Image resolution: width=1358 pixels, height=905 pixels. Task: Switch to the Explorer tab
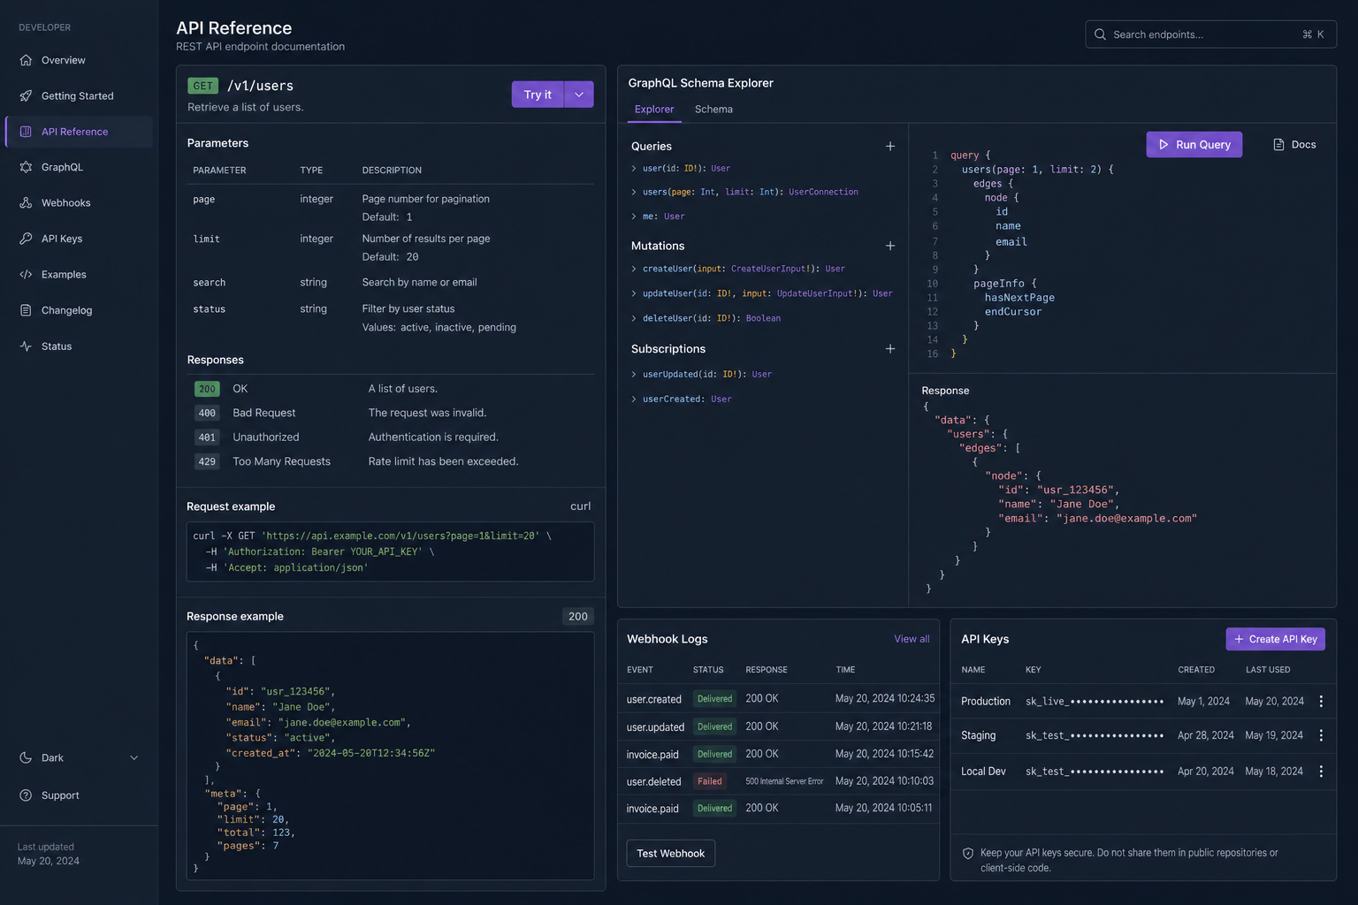(654, 110)
